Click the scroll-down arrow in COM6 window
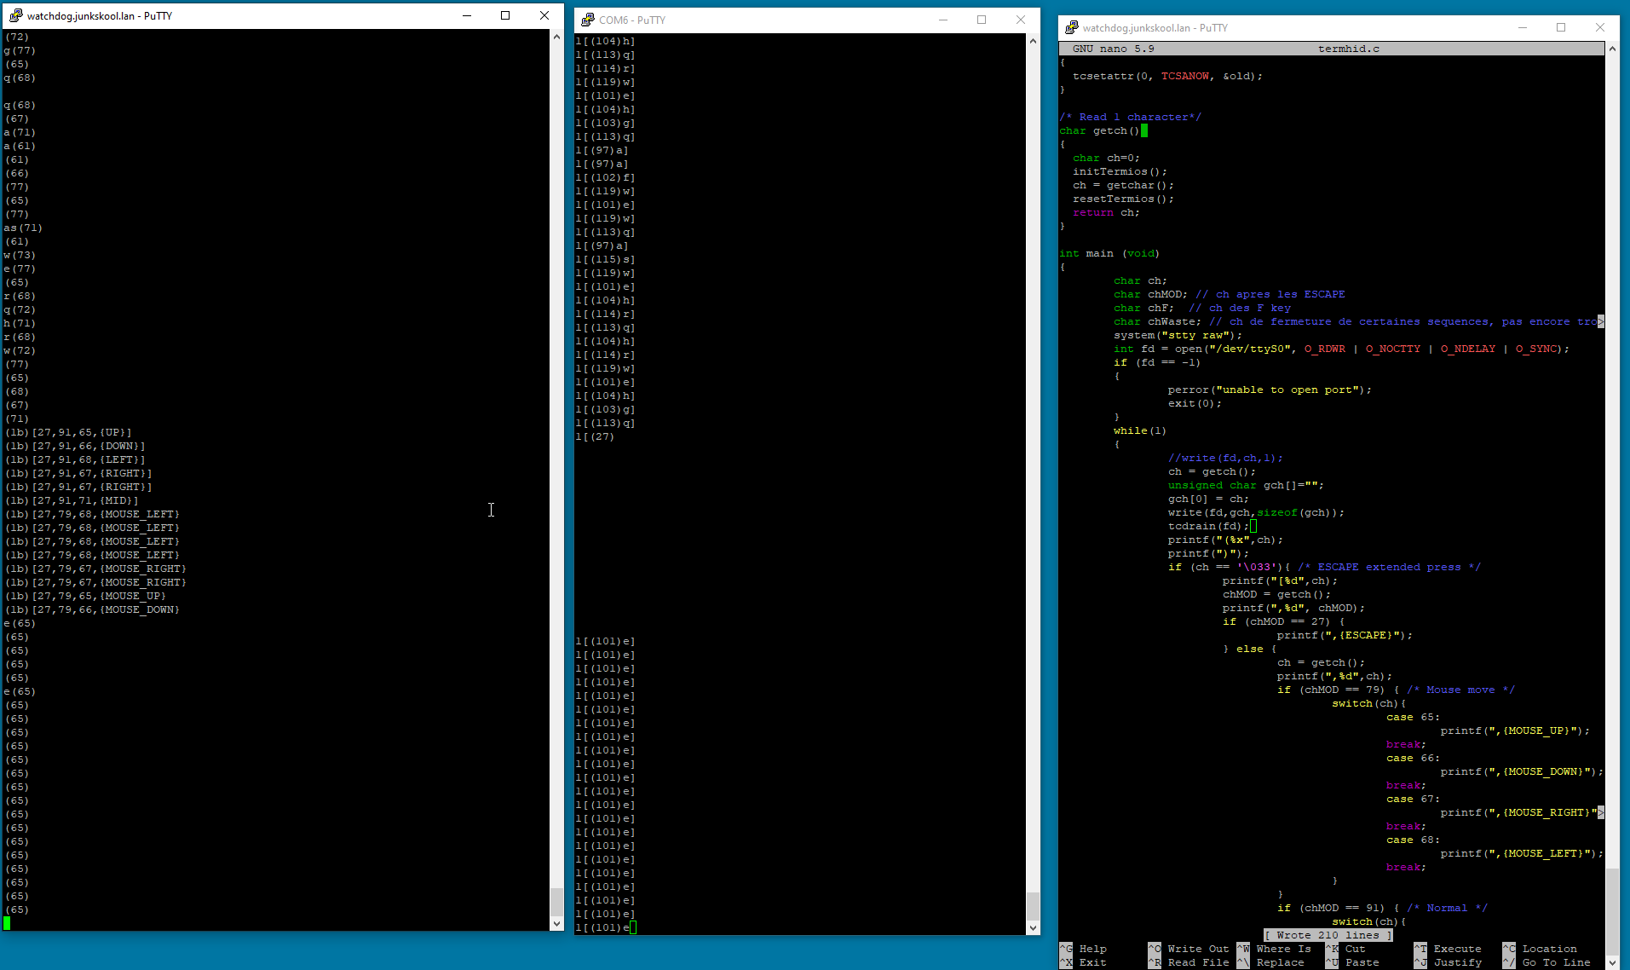This screenshot has height=970, width=1630. pyautogui.click(x=1033, y=927)
